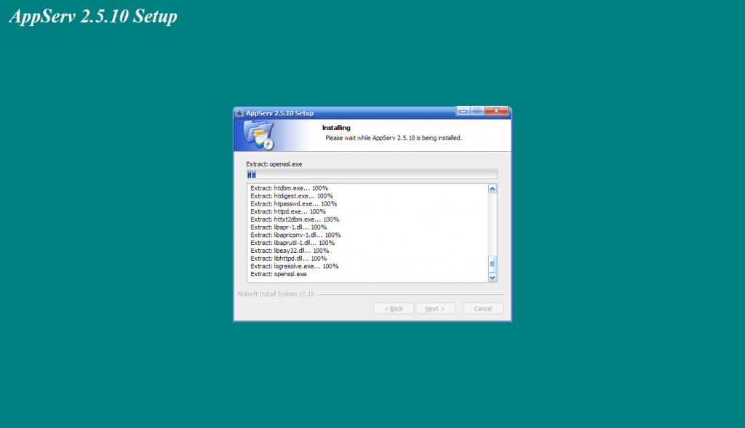
Task: Select the log line for htdigest.exe
Action: click(x=292, y=196)
